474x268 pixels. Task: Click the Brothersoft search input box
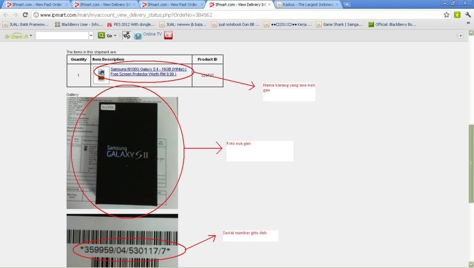(62, 36)
